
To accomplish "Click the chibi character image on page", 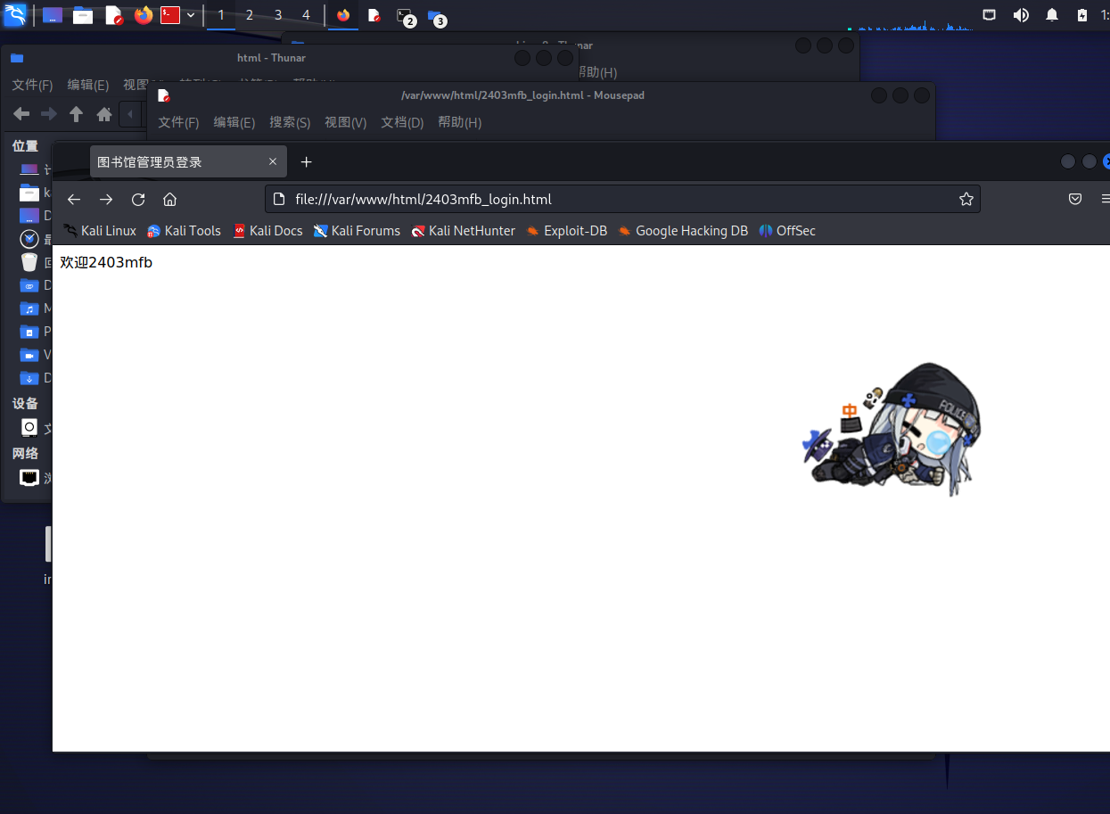I will (892, 429).
